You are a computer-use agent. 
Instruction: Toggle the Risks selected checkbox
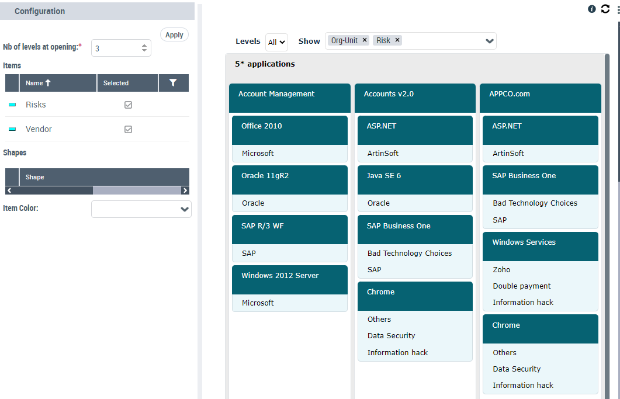coord(129,105)
